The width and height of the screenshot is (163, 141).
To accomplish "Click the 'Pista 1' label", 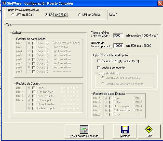I will (138, 98).
